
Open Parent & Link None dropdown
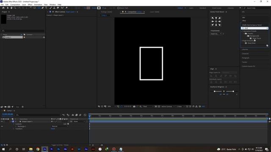(x=79, y=122)
